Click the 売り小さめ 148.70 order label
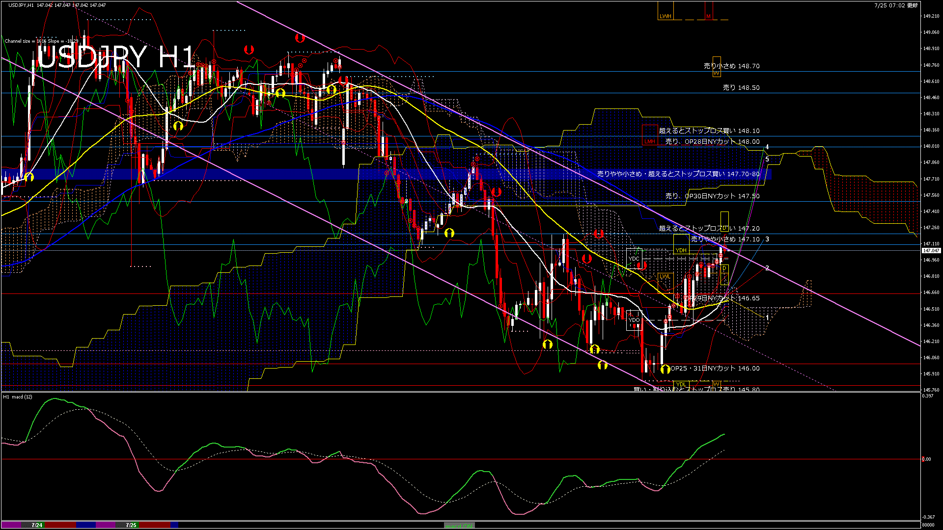The height and width of the screenshot is (530, 943). (731, 66)
